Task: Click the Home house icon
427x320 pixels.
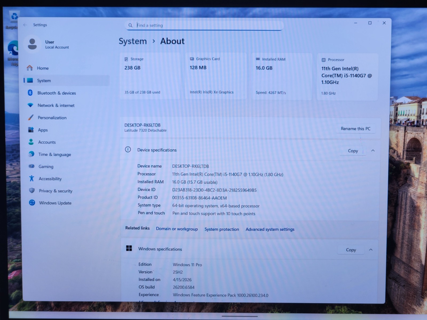Action: [x=30, y=68]
